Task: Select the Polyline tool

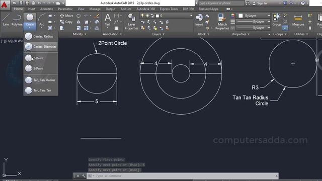Action: pyautogui.click(x=17, y=20)
